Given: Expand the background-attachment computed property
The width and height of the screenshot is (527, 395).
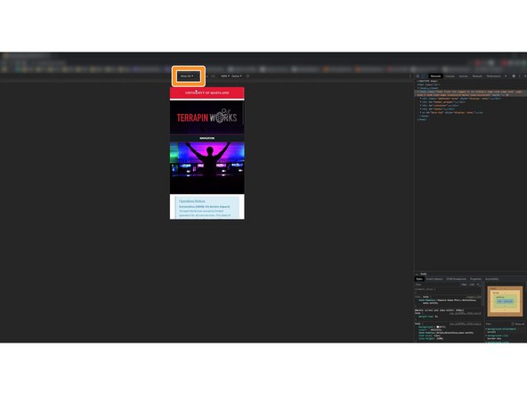Looking at the screenshot, I should [486, 329].
